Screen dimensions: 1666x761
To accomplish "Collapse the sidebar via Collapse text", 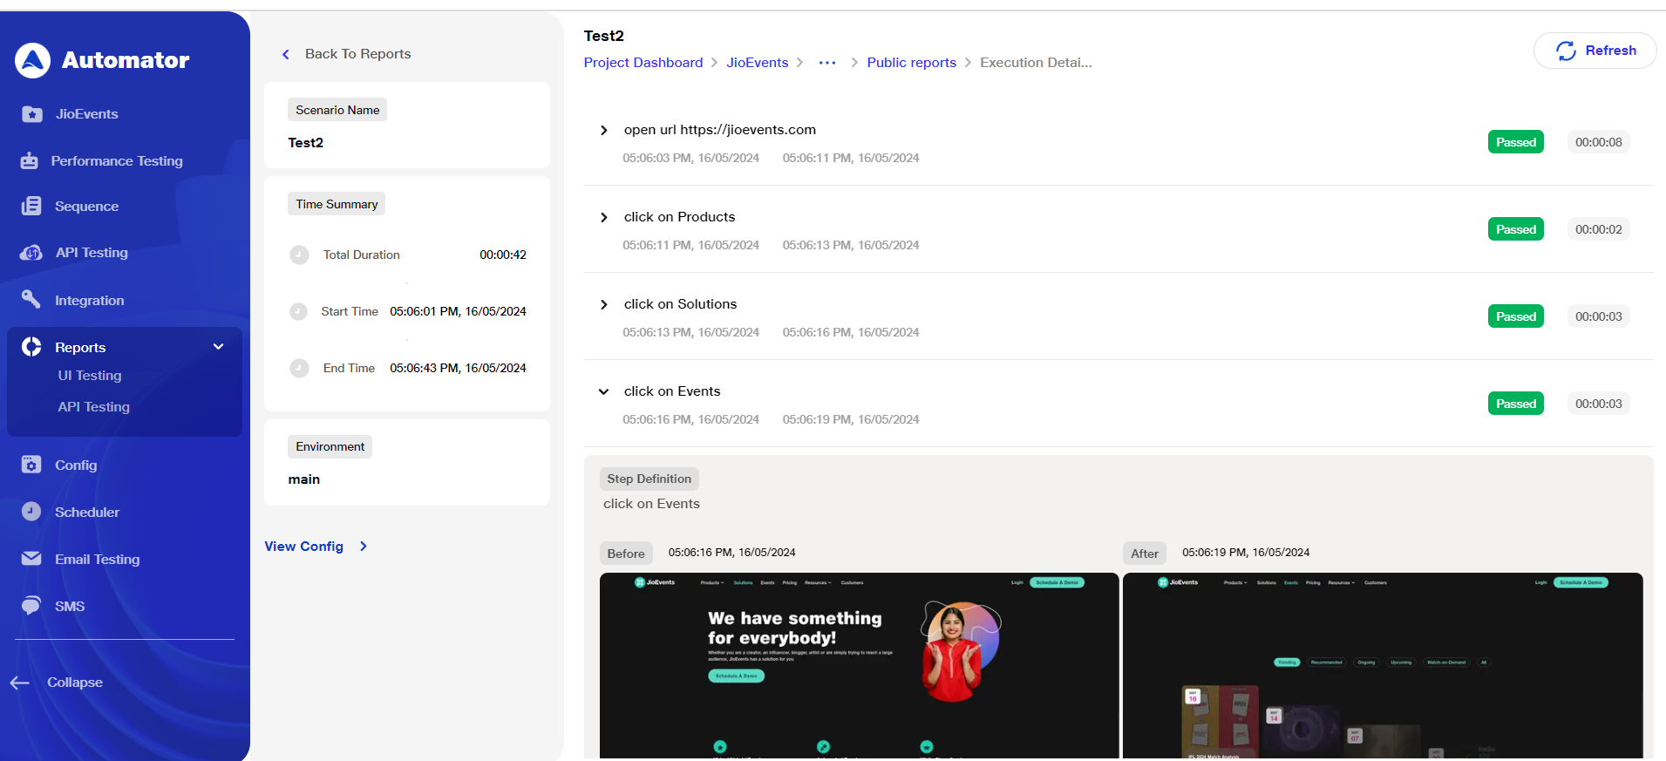I will [x=75, y=683].
